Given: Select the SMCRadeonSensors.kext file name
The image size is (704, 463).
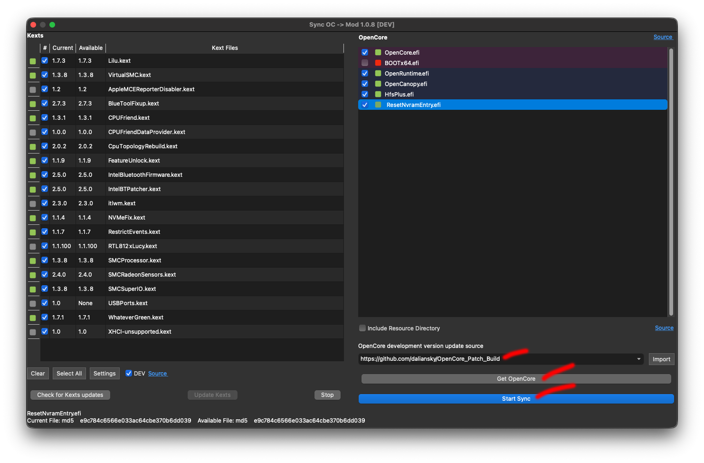Looking at the screenshot, I should (142, 275).
